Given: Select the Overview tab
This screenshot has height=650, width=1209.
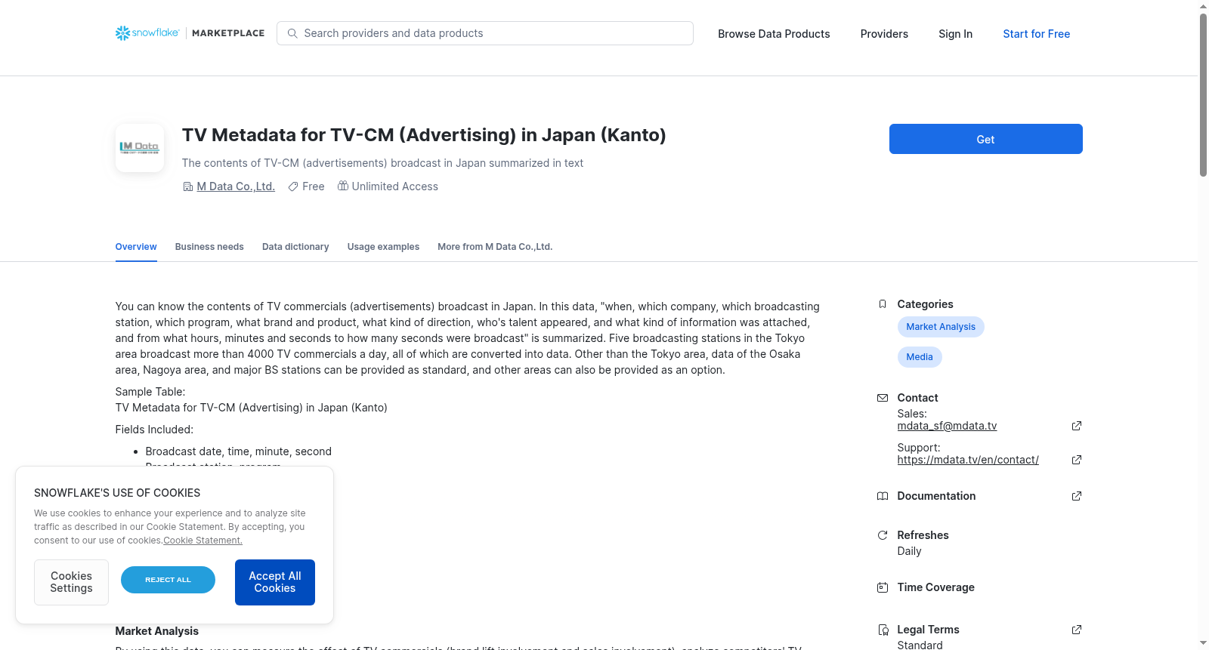Looking at the screenshot, I should (136, 247).
